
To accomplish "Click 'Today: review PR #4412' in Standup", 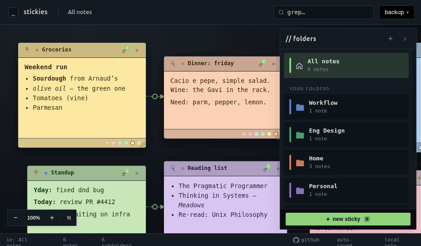I will 74,202.
